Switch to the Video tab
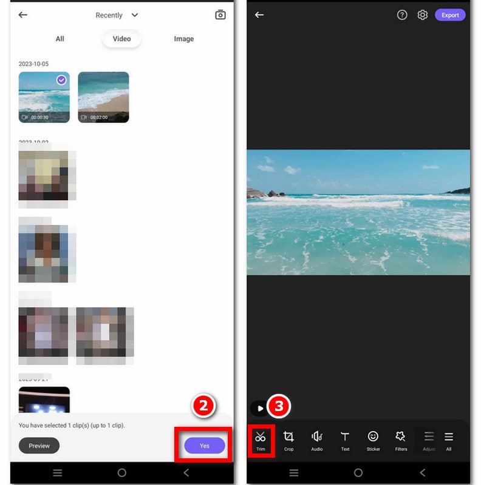 [x=121, y=39]
